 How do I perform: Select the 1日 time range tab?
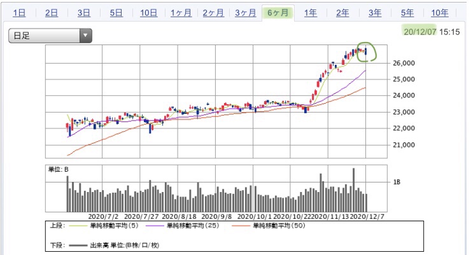pos(19,13)
